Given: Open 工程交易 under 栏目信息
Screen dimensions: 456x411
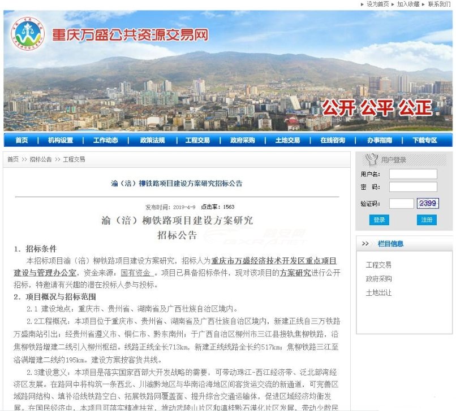Looking at the screenshot, I should coord(378,265).
